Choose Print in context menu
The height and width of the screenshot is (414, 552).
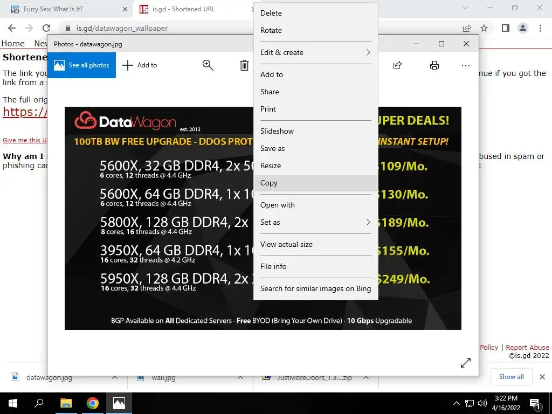(x=316, y=109)
